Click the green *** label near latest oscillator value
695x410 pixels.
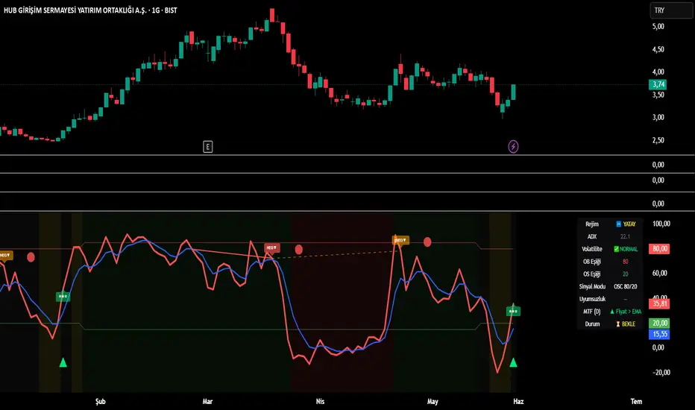pos(513,311)
